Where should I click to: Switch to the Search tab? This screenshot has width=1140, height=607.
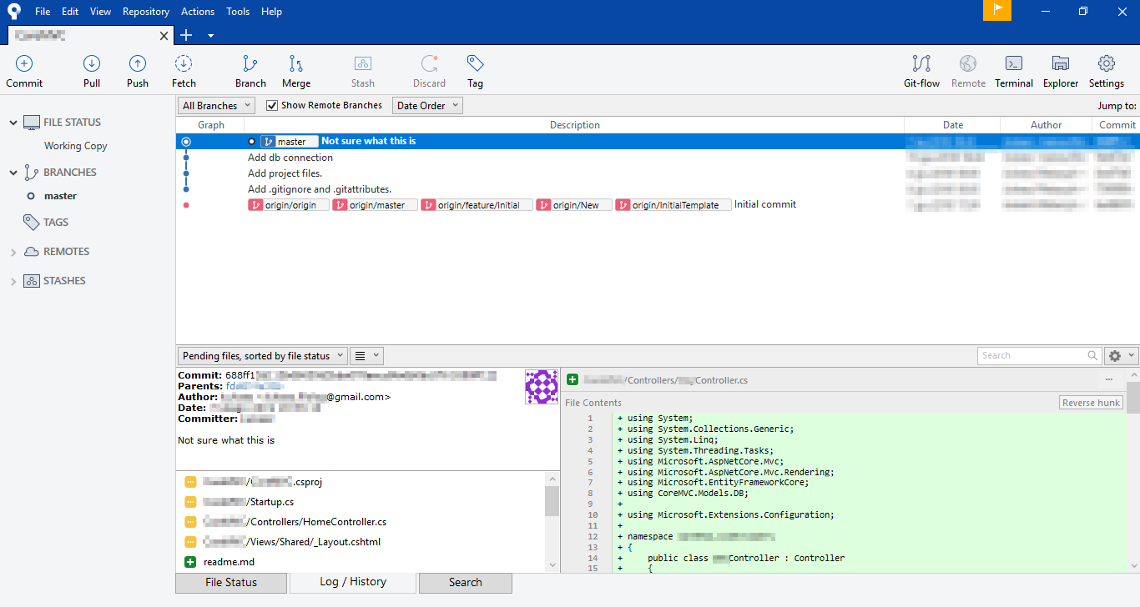point(465,583)
